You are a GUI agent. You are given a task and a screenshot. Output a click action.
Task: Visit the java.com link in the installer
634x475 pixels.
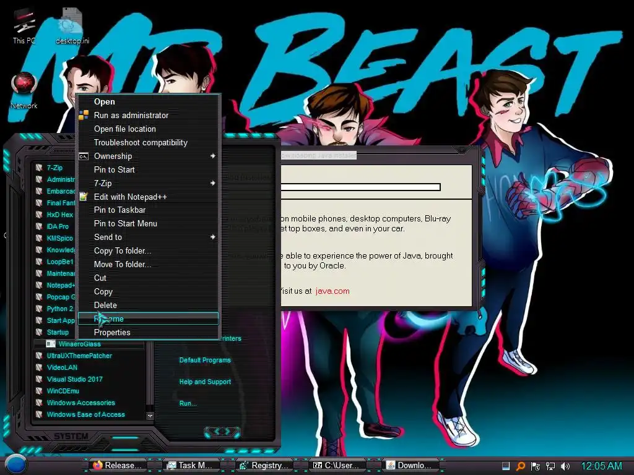[x=332, y=291]
